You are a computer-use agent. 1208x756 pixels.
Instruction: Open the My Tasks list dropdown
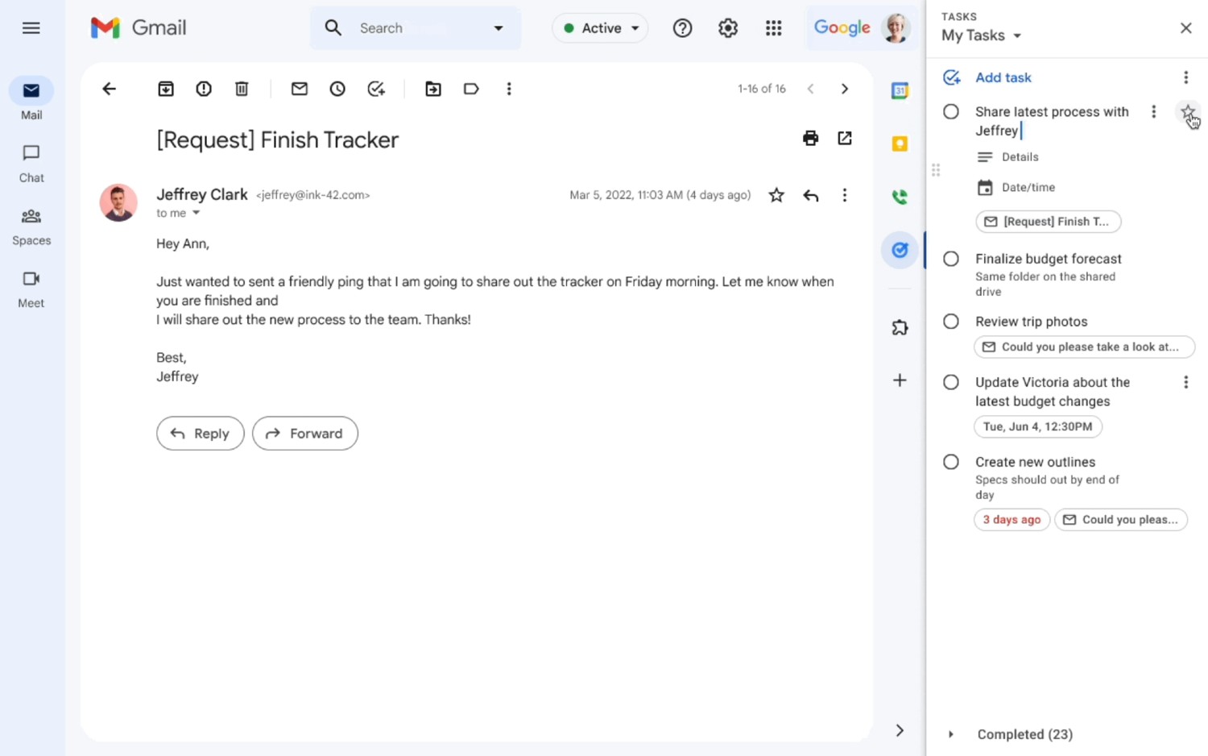[x=982, y=35]
